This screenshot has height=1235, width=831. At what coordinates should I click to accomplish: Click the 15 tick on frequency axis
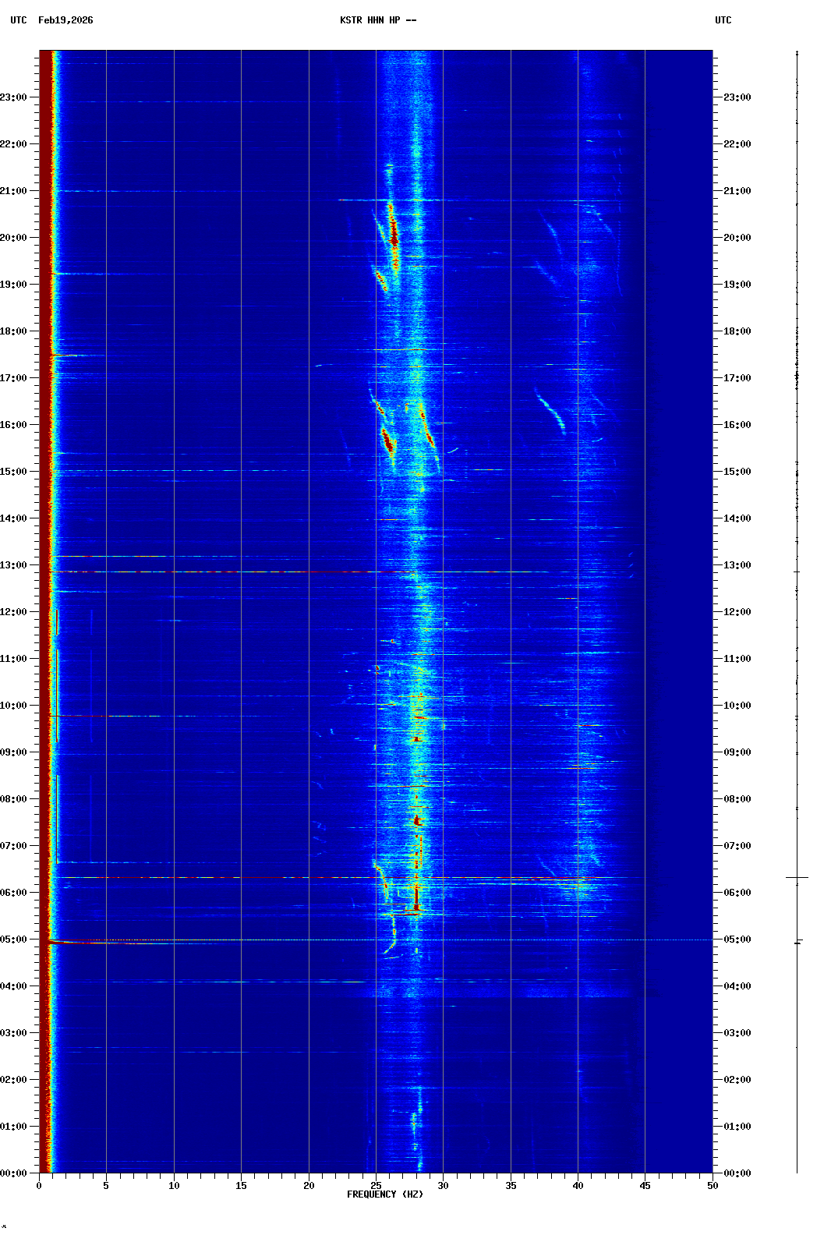[241, 1185]
